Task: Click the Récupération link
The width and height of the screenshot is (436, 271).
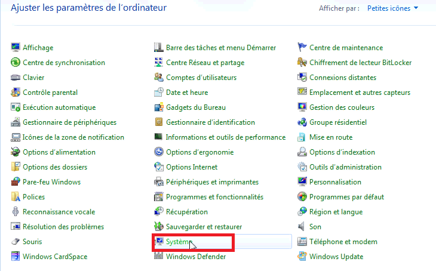Action: (187, 212)
